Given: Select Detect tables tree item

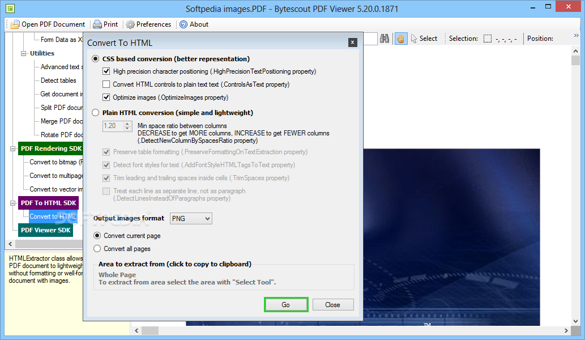Looking at the screenshot, I should click(x=58, y=80).
